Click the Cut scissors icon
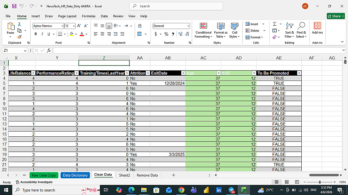This screenshot has height=195, width=348. click(x=19, y=24)
